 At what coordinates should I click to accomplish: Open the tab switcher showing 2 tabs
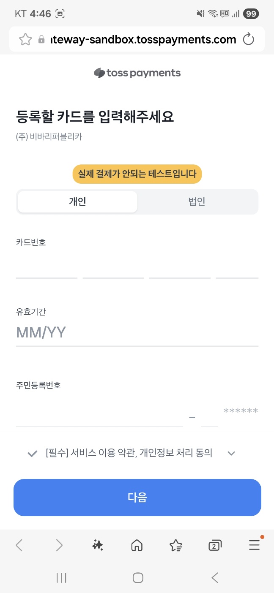(x=215, y=546)
